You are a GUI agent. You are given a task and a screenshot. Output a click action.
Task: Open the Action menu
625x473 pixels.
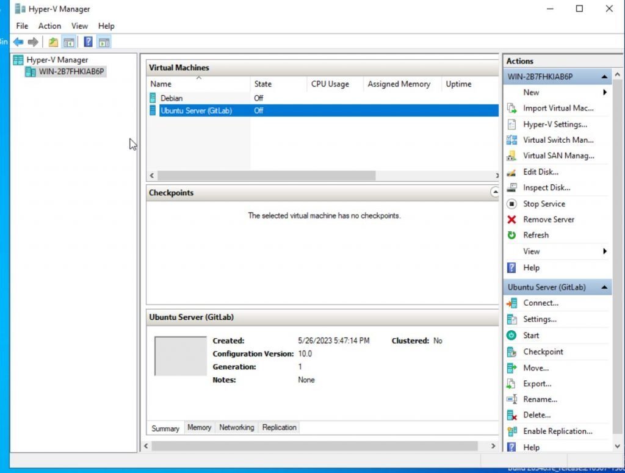coord(49,26)
